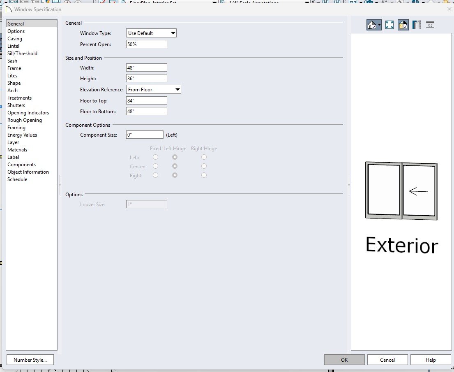
Task: Click the Fill Window zoom icon above preview
Action: pos(389,25)
